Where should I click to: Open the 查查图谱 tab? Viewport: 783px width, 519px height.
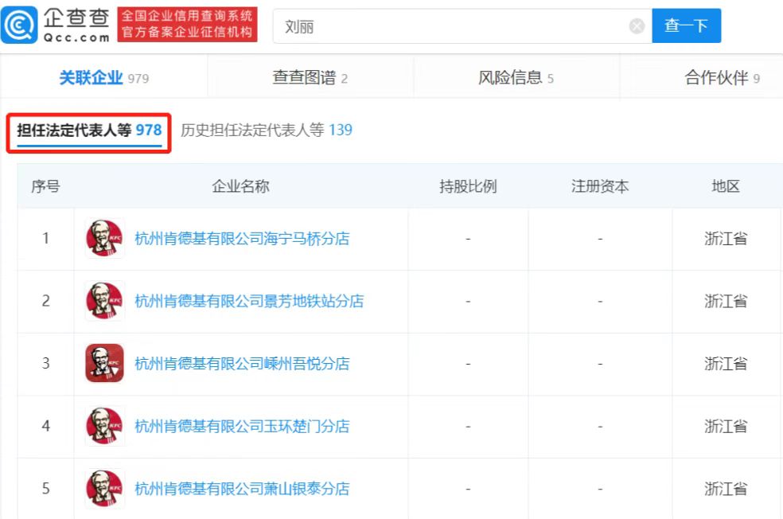click(310, 77)
